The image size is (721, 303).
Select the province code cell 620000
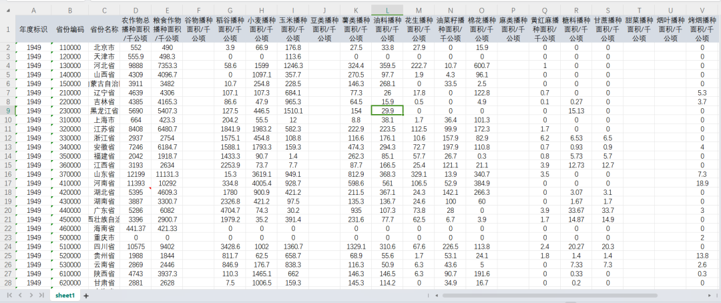[x=70, y=282]
